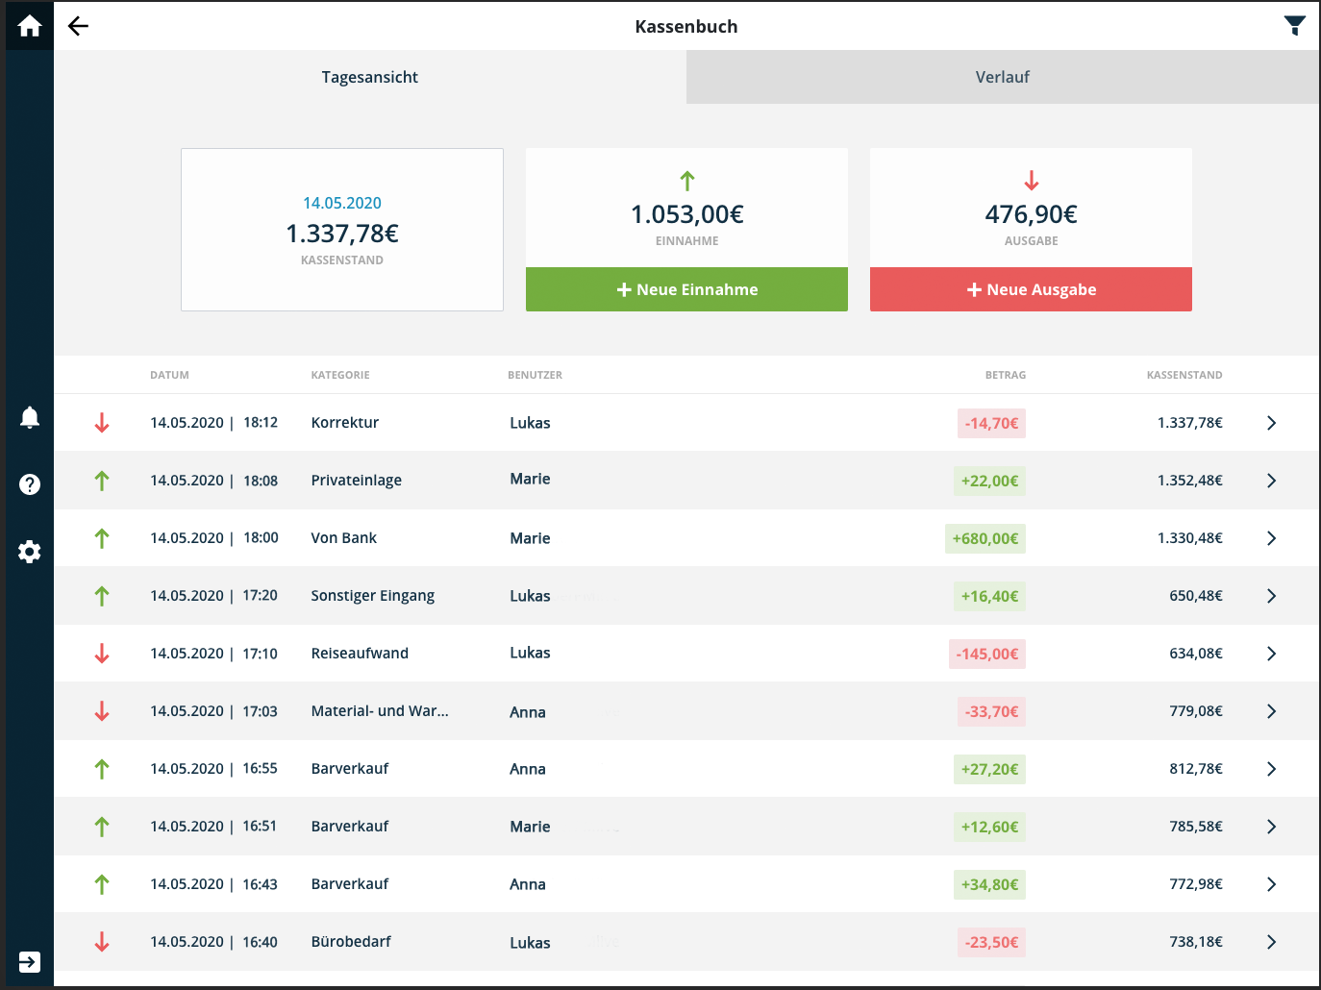Add a new income with Neue Einnahme
The width and height of the screenshot is (1321, 990).
pos(686,289)
